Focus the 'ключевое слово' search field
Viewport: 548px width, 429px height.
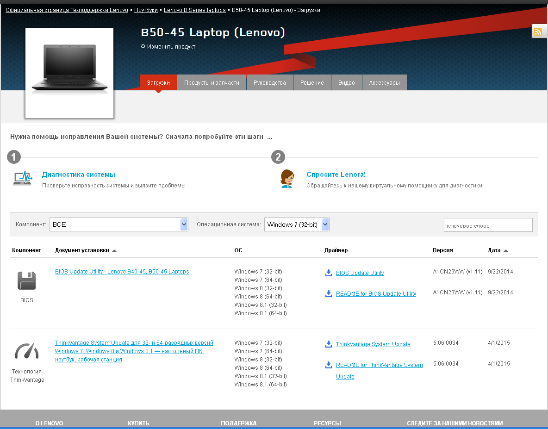point(488,225)
